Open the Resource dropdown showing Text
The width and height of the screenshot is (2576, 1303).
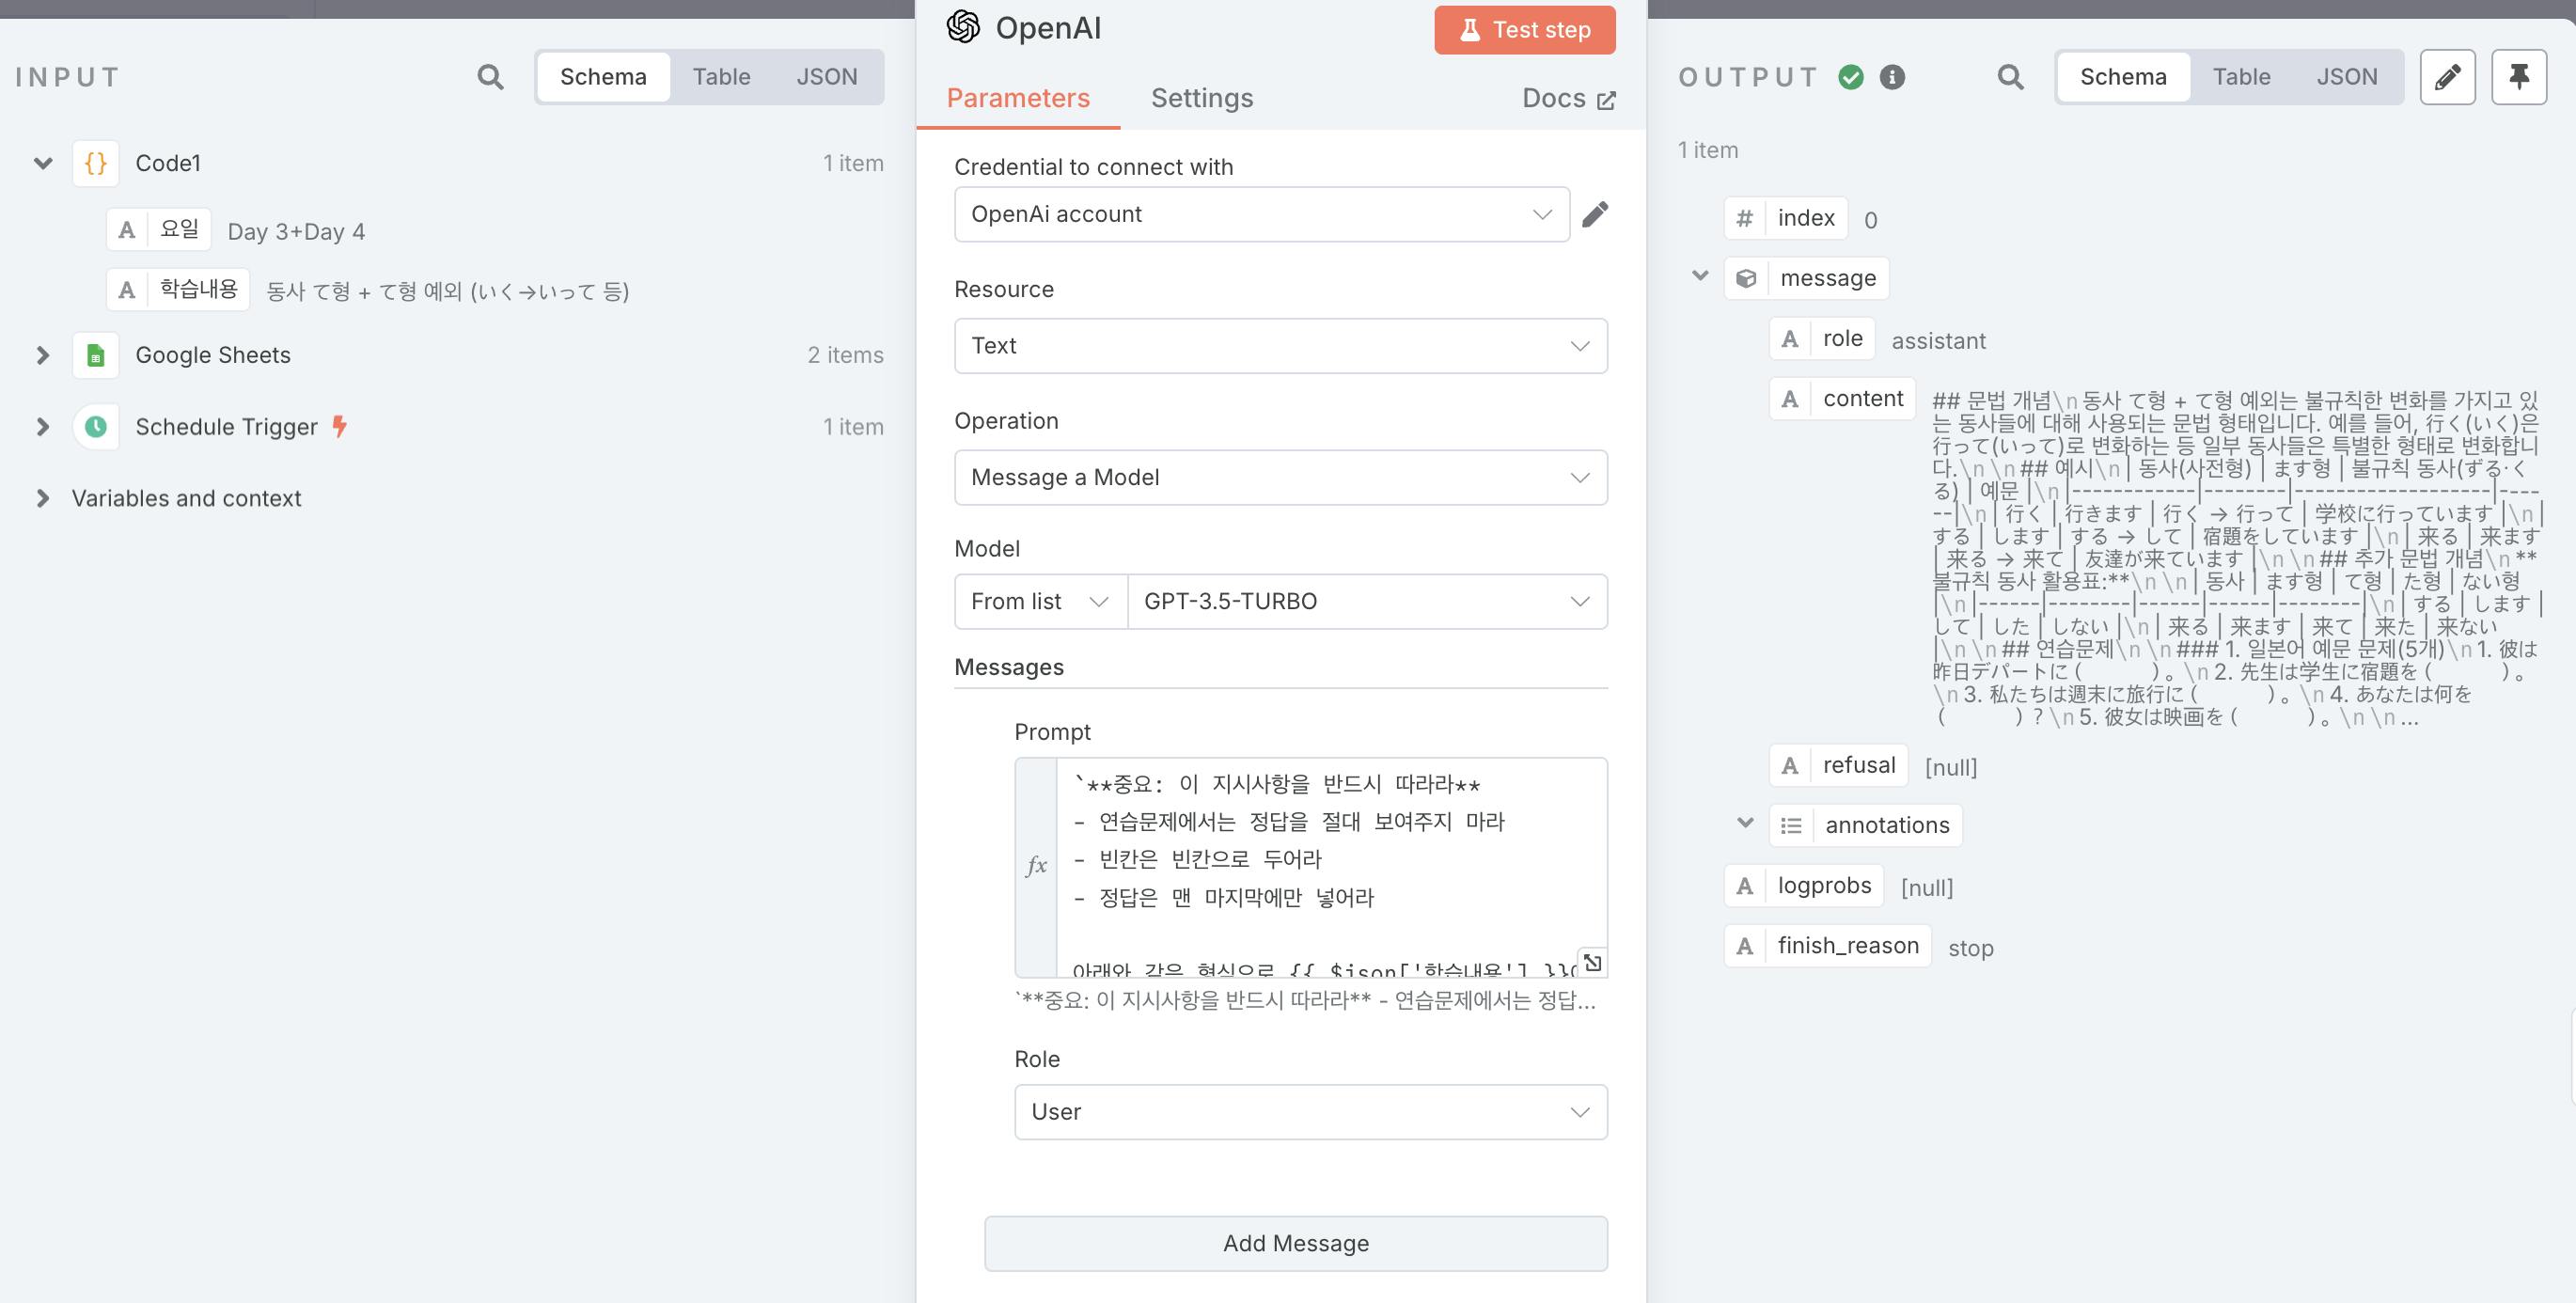tap(1281, 346)
